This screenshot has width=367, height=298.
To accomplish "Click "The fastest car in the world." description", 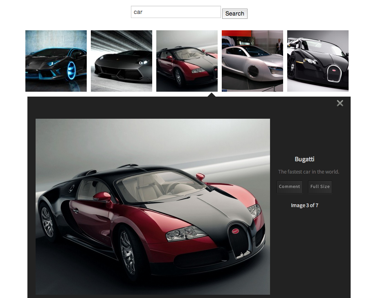I will point(308,172).
